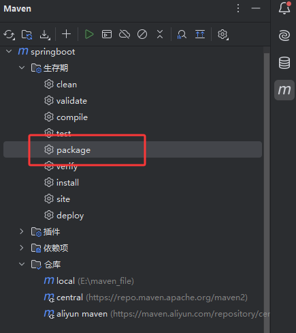The image size is (296, 333).
Task: Expand the 插件 plugins folder
Action: (x=22, y=231)
